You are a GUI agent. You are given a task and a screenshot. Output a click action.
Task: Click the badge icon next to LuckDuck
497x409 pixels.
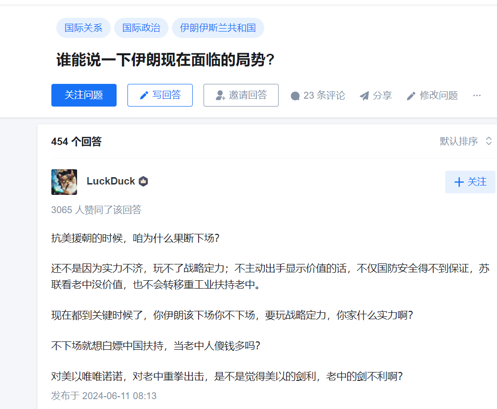(143, 181)
